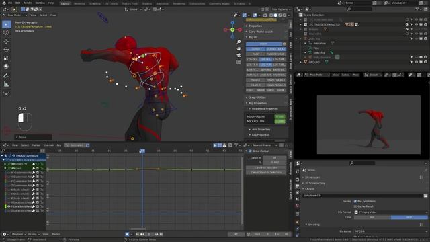
Task: Adjust the NECK-FOLLOW value slider
Action: pyautogui.click(x=280, y=121)
